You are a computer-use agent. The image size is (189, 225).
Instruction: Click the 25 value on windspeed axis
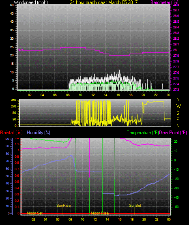coord(12,47)
